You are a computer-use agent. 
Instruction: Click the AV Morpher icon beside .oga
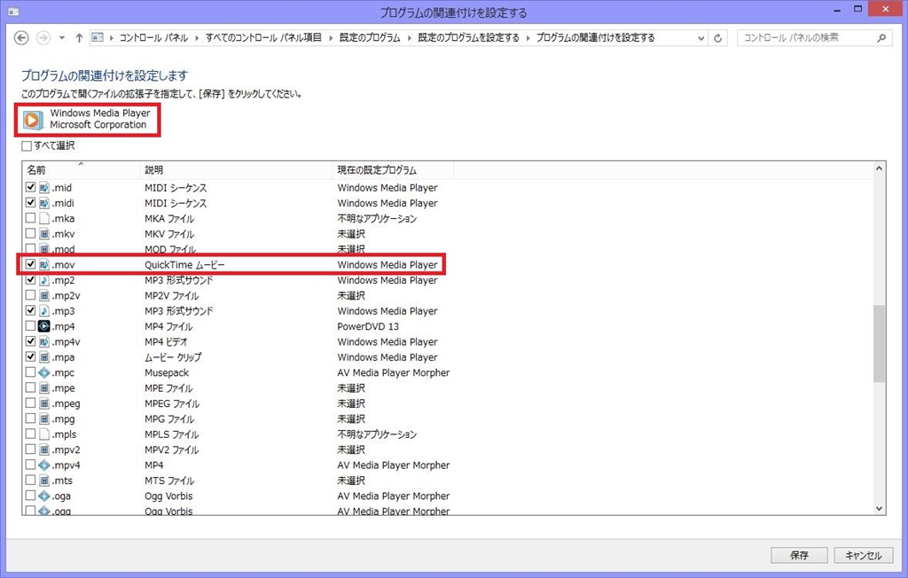pos(44,496)
